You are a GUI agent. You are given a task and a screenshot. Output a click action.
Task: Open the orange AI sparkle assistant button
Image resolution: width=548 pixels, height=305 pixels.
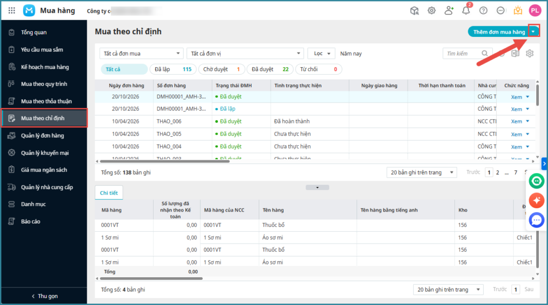click(536, 200)
